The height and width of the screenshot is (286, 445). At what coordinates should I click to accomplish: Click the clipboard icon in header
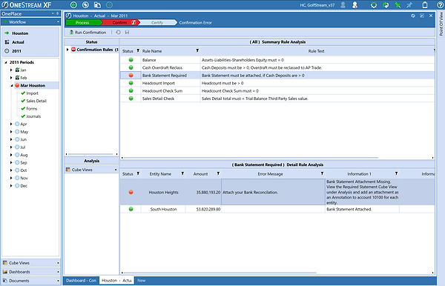tap(425, 5)
